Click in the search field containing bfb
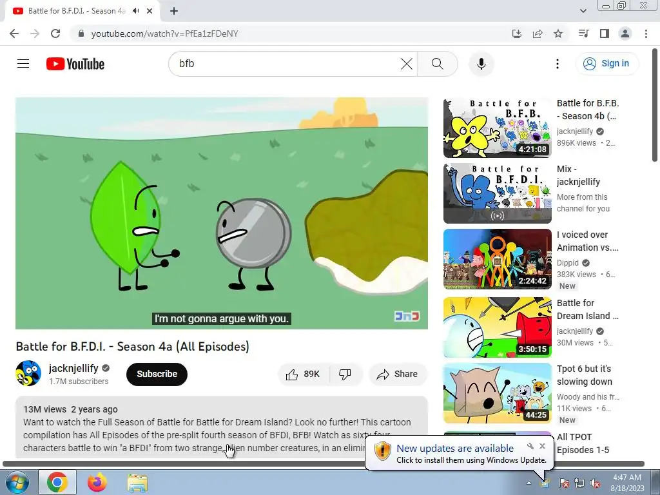This screenshot has height=495, width=660. click(286, 64)
